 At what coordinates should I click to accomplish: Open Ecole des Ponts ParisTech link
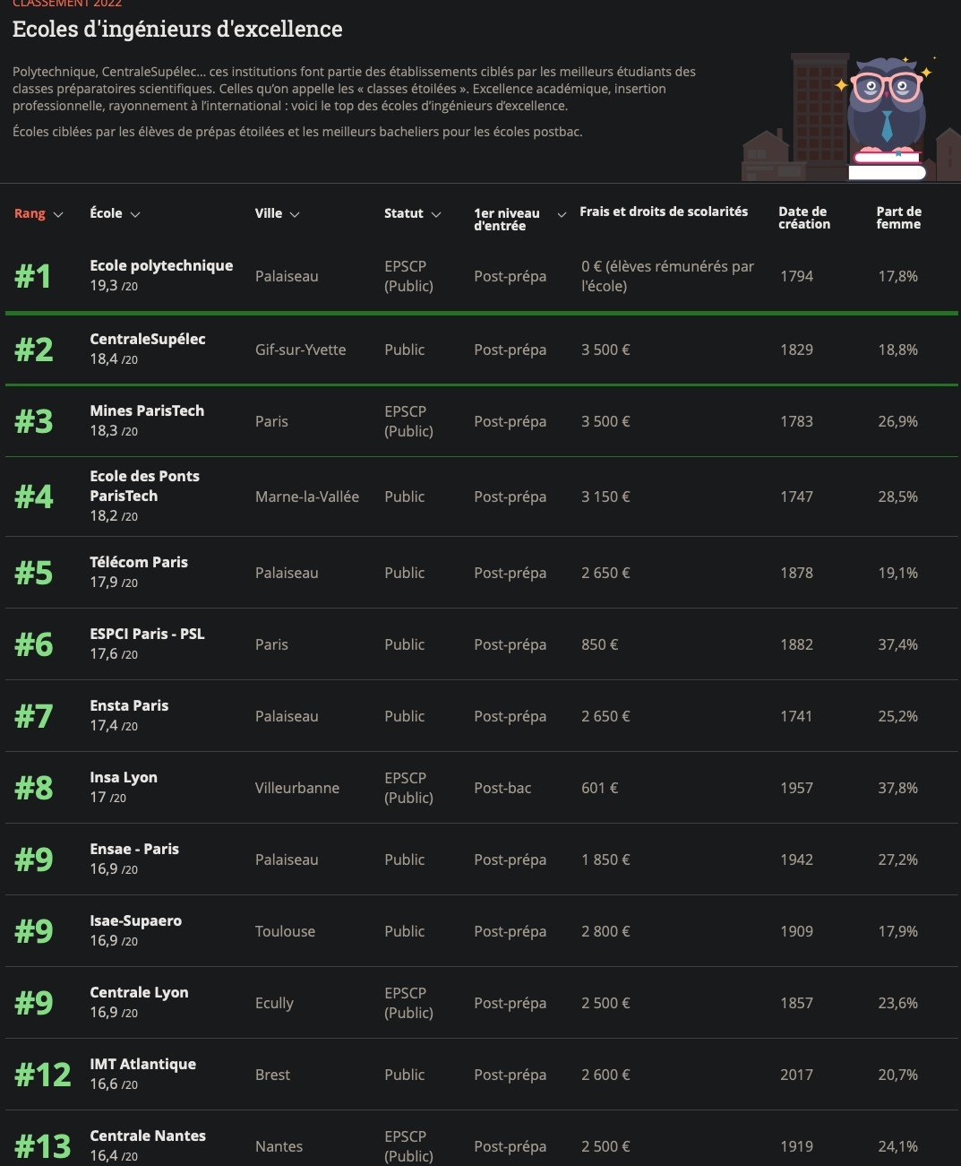pos(144,486)
